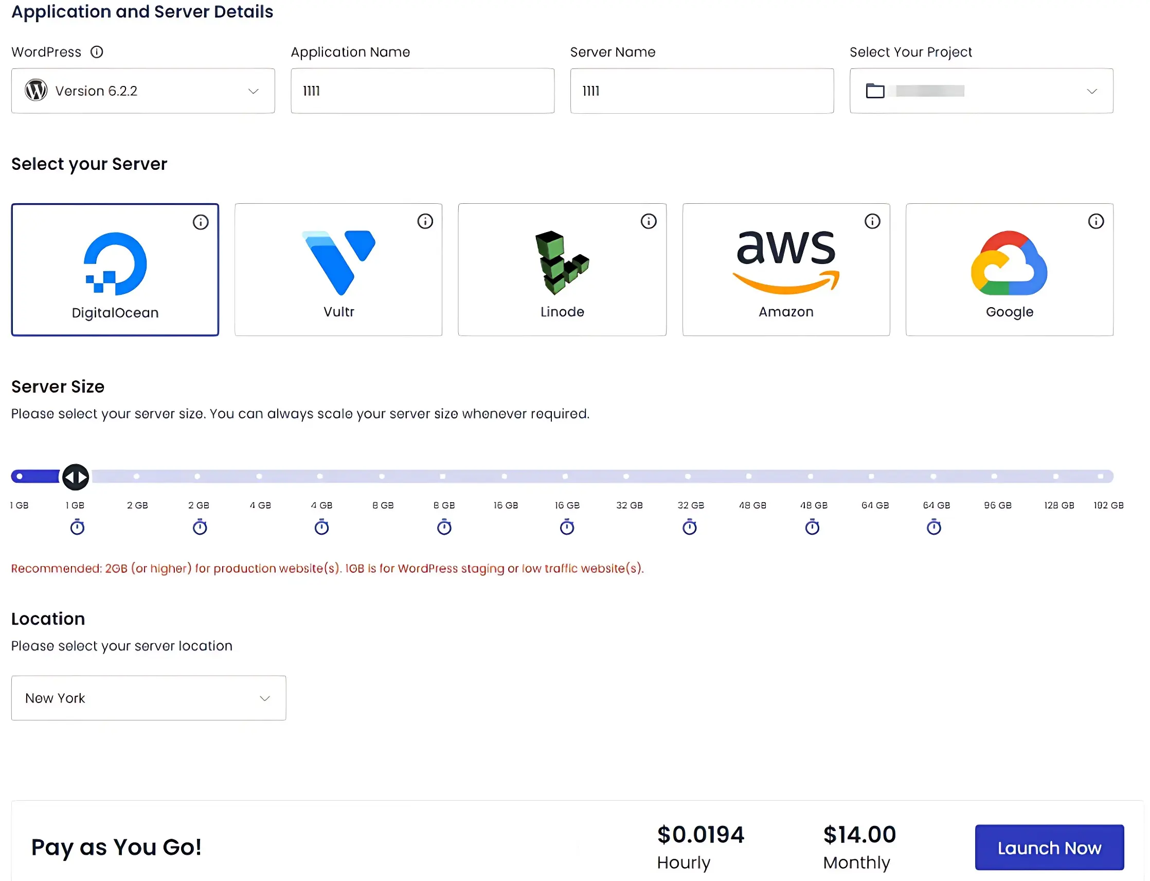Open the Google card info icon

pos(1095,221)
